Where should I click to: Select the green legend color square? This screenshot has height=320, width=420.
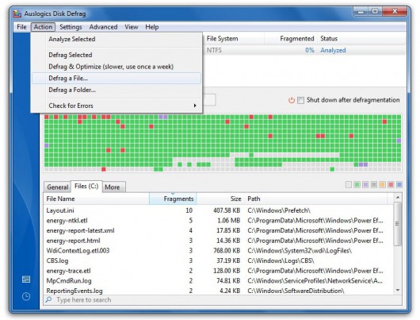coord(357,185)
